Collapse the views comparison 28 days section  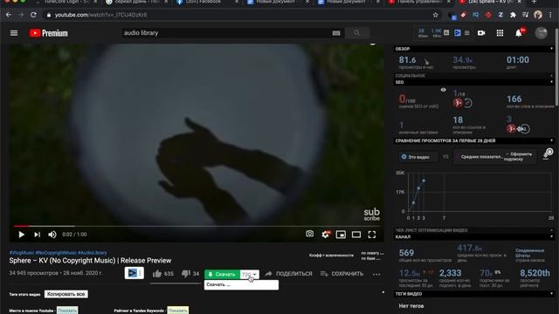click(551, 140)
